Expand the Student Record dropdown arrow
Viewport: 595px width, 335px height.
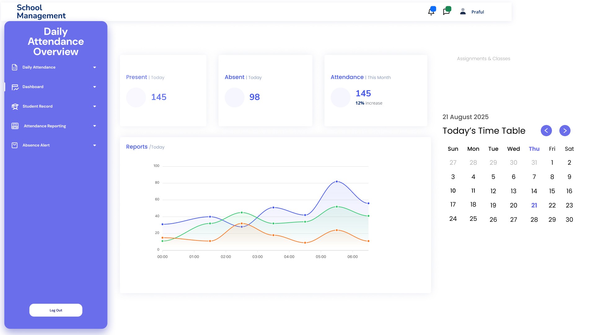(95, 106)
